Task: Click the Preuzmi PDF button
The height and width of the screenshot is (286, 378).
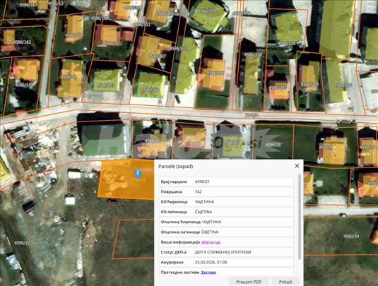Action: (x=249, y=282)
